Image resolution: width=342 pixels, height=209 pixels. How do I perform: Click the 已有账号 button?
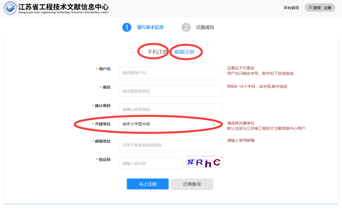pyautogui.click(x=192, y=184)
